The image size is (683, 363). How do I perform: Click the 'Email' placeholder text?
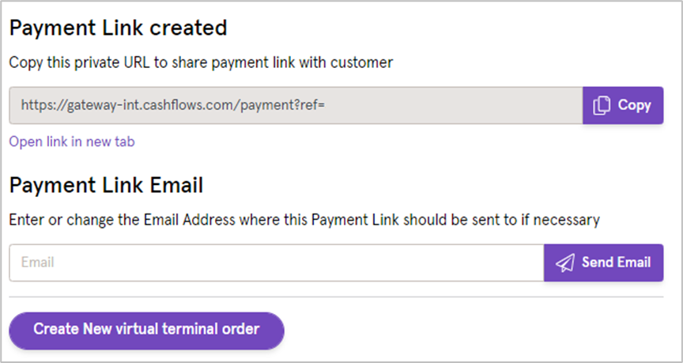(x=37, y=263)
